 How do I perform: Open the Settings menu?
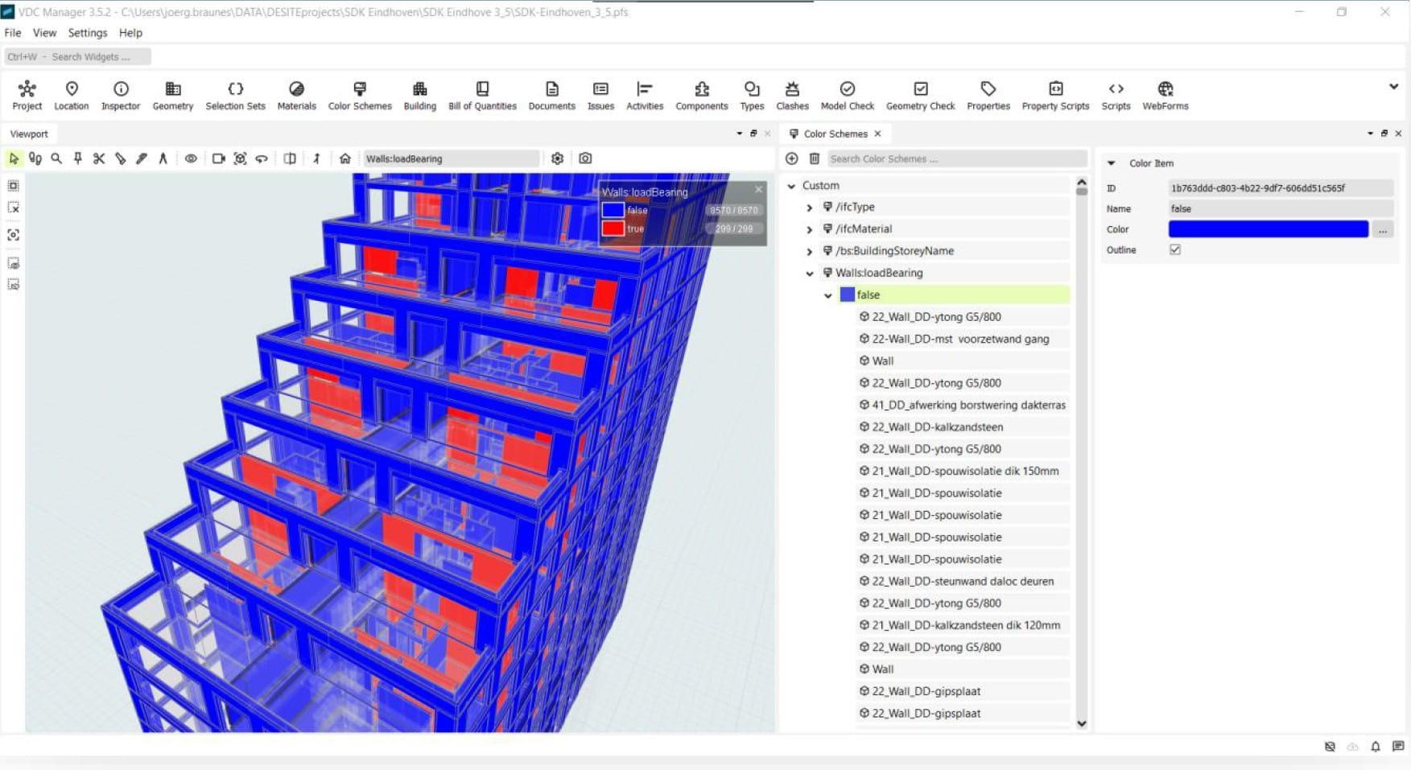point(87,33)
